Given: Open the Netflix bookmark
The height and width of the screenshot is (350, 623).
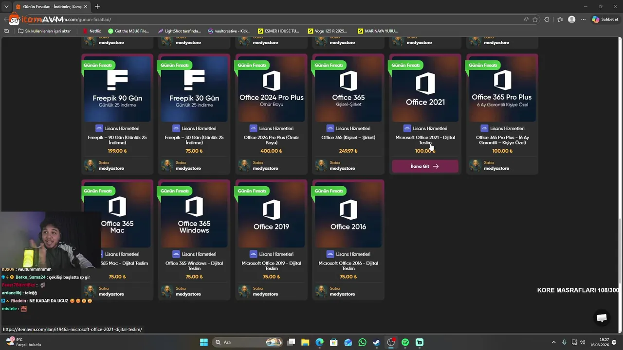Looking at the screenshot, I should pyautogui.click(x=92, y=31).
